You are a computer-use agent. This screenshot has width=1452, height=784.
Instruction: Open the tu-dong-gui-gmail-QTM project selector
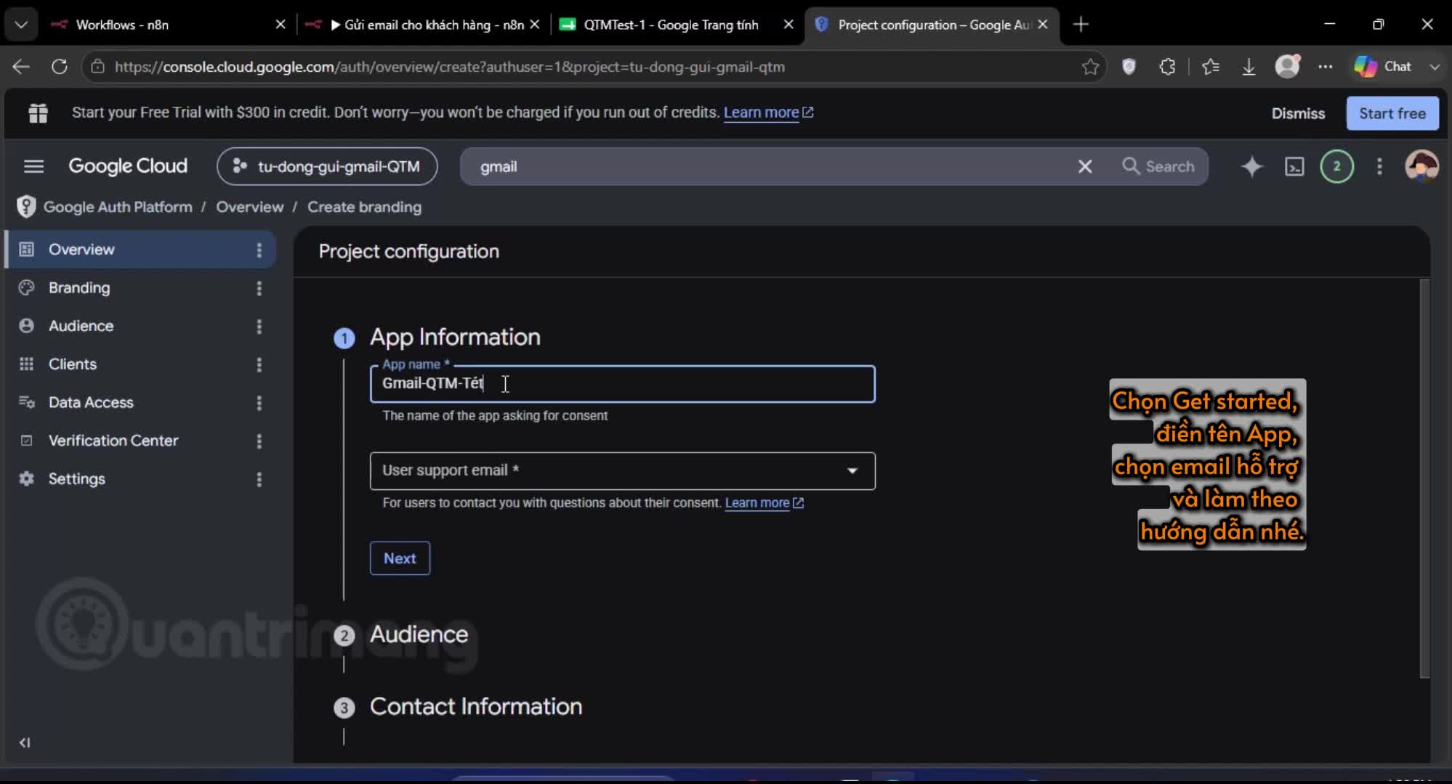(327, 166)
